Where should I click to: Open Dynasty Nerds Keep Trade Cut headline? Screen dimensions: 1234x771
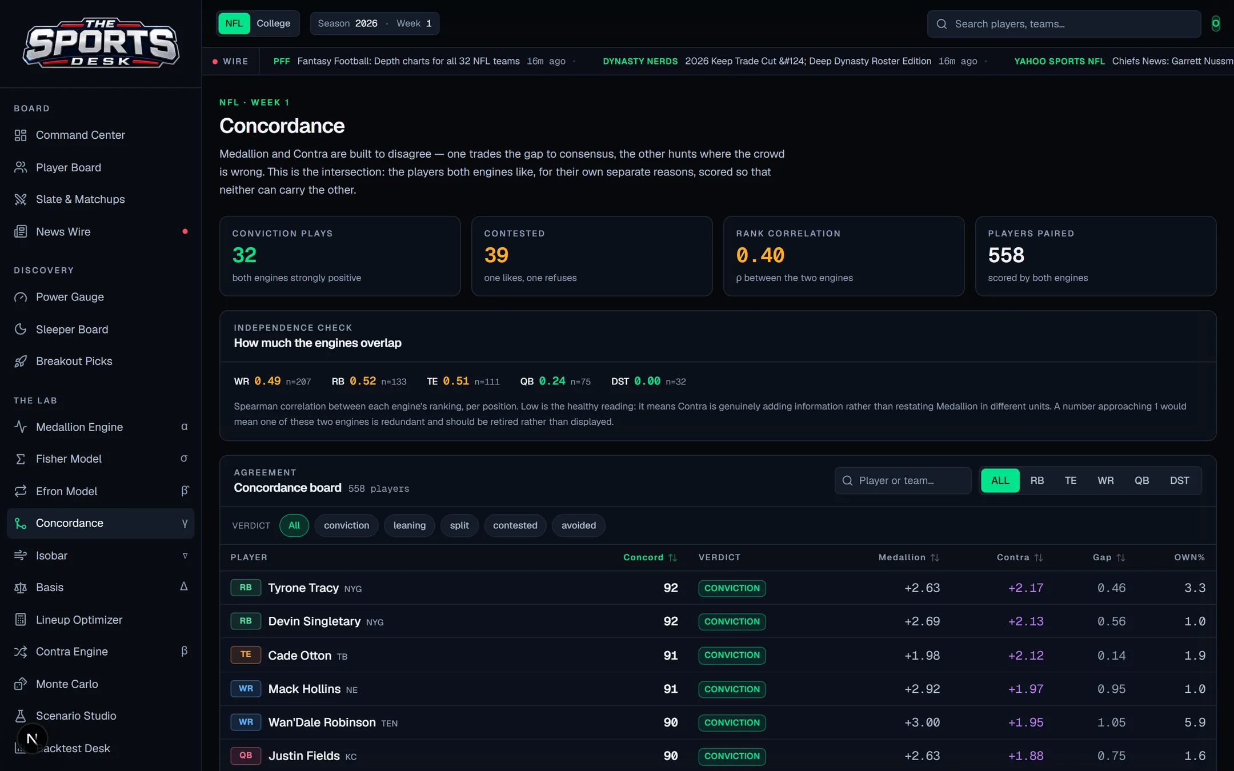click(x=808, y=61)
